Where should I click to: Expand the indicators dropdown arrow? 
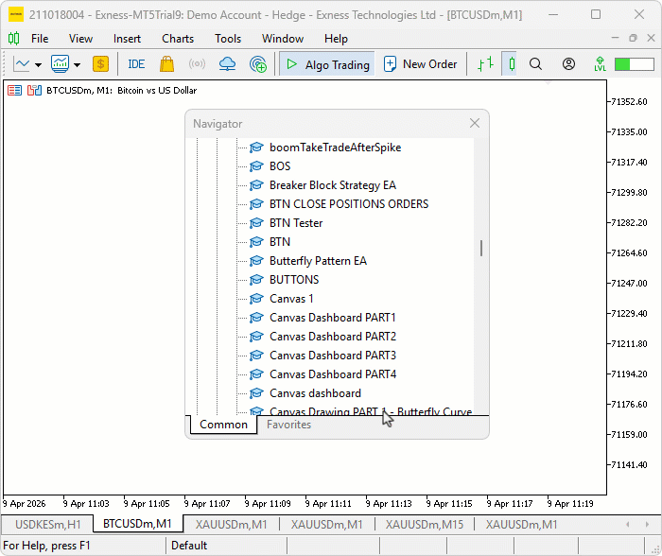click(x=77, y=64)
